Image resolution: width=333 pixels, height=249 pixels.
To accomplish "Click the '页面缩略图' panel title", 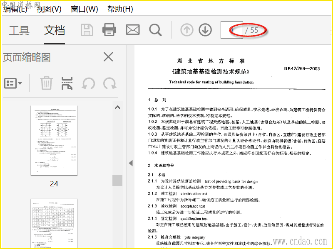I will 27,57.
